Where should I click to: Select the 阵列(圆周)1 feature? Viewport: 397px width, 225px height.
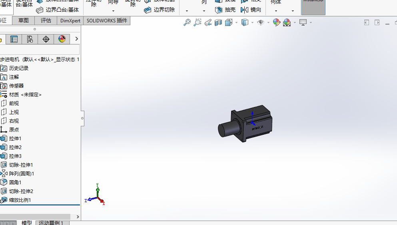(x=17, y=173)
